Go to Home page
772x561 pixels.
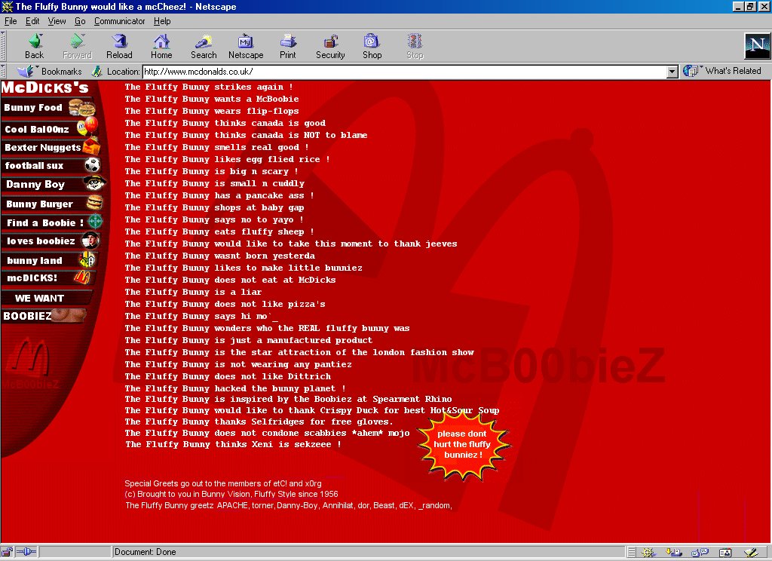[x=161, y=46]
